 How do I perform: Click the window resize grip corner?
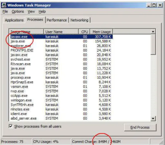[161, 142]
